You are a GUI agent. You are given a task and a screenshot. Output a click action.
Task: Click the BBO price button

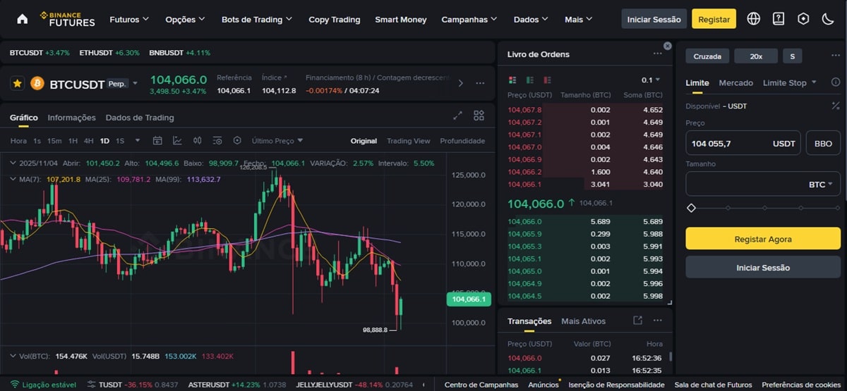(823, 143)
